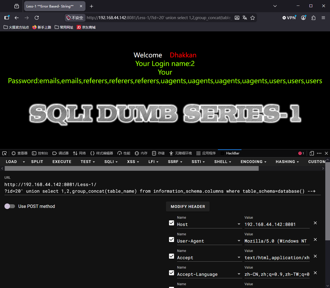Switch to the 应用程序 application tab
Screen dimensions: 330x288
[x=206, y=153]
